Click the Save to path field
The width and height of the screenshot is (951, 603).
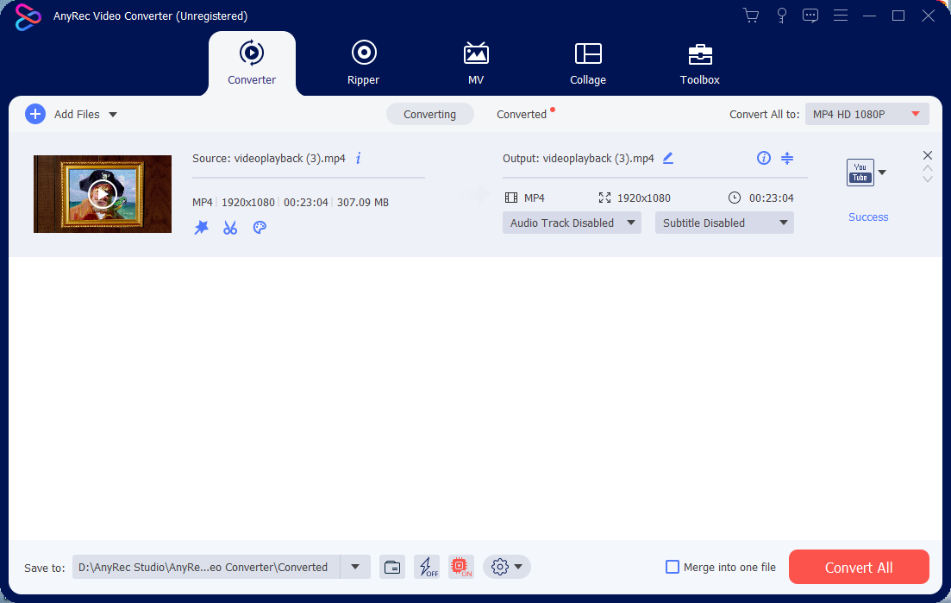click(206, 568)
